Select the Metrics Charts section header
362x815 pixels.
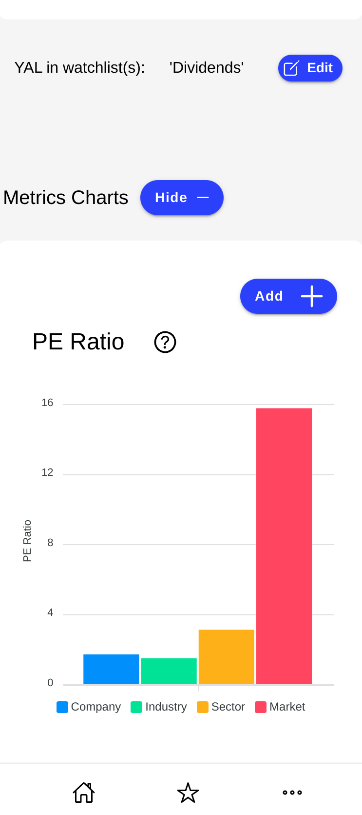[66, 197]
